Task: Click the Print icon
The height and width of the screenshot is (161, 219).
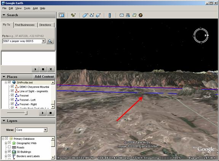Action: coord(128,15)
